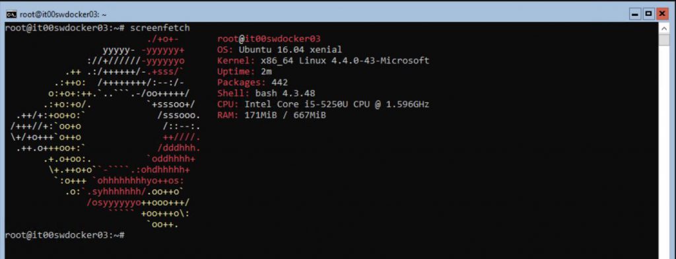Click the red root@it00swdocker03 header text
676x259 pixels.
click(269, 39)
